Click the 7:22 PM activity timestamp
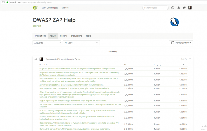207x131 pixels. pos(184,59)
